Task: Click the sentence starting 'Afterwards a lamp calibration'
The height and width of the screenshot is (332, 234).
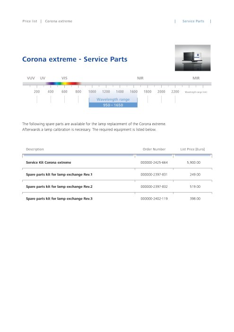Action: [x=89, y=129]
